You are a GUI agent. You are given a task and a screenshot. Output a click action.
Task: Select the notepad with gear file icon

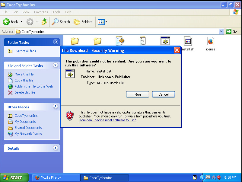(120, 41)
